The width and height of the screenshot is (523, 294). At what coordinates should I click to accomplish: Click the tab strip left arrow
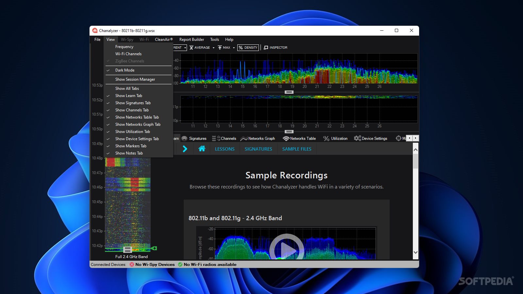point(409,138)
